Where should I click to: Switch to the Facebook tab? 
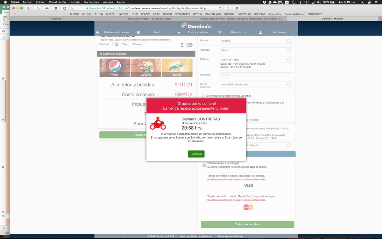coord(56,19)
